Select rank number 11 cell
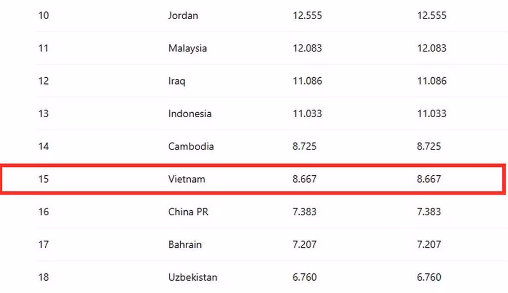 tap(43, 48)
